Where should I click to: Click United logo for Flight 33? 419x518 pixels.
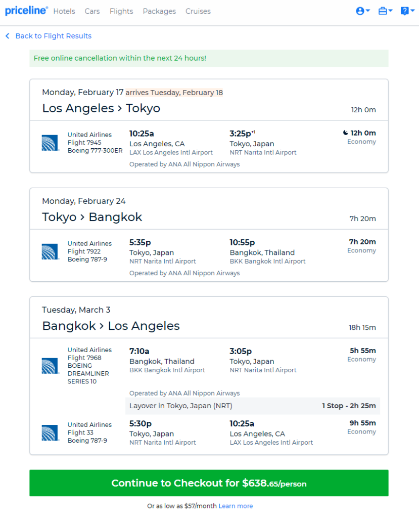pyautogui.click(x=50, y=433)
